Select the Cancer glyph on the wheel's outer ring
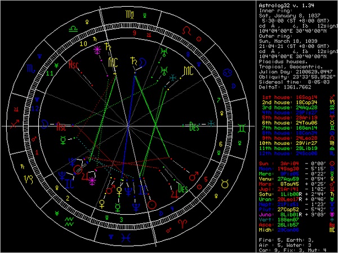 [228, 72]
